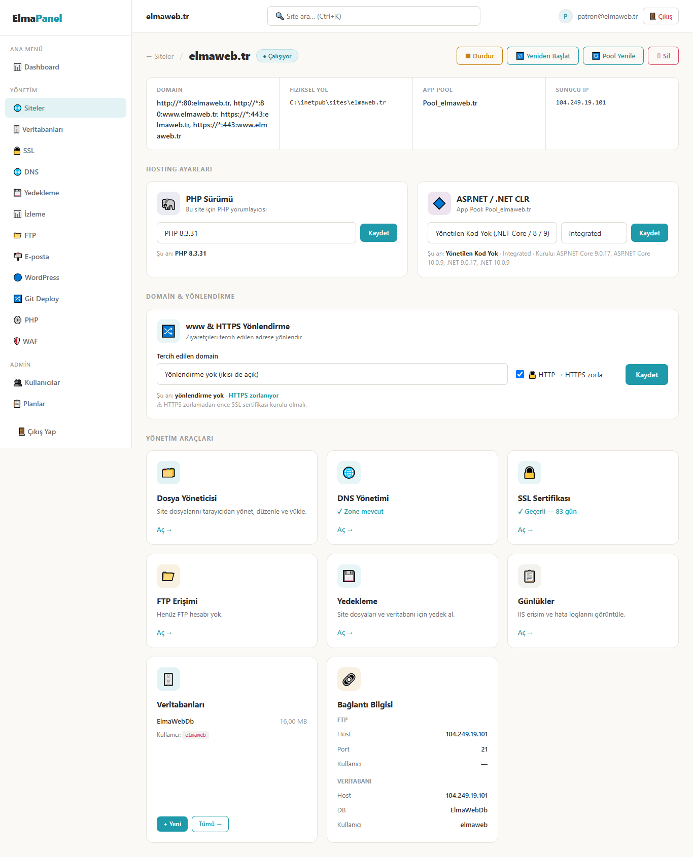
Task: Focus the Site ara search field
Action: click(x=374, y=16)
